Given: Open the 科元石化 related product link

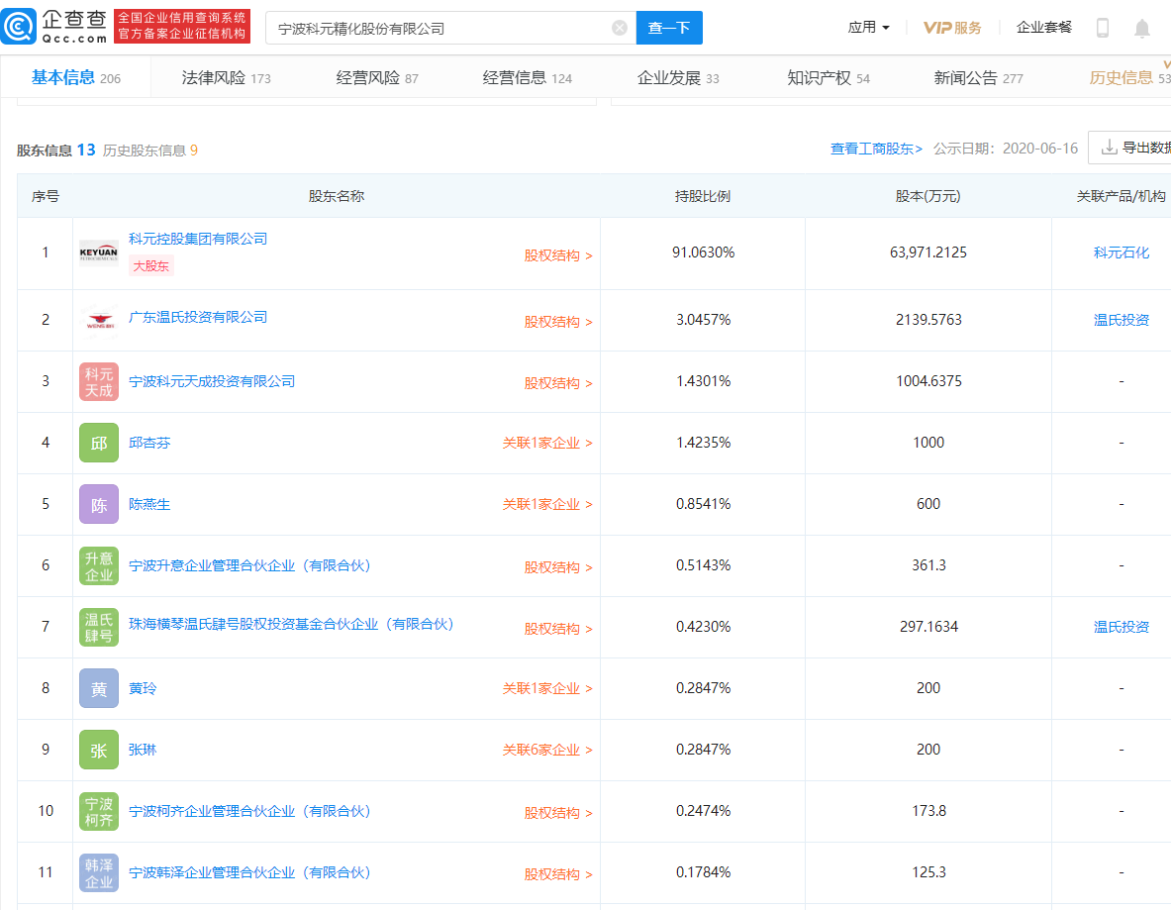Looking at the screenshot, I should click(1121, 253).
